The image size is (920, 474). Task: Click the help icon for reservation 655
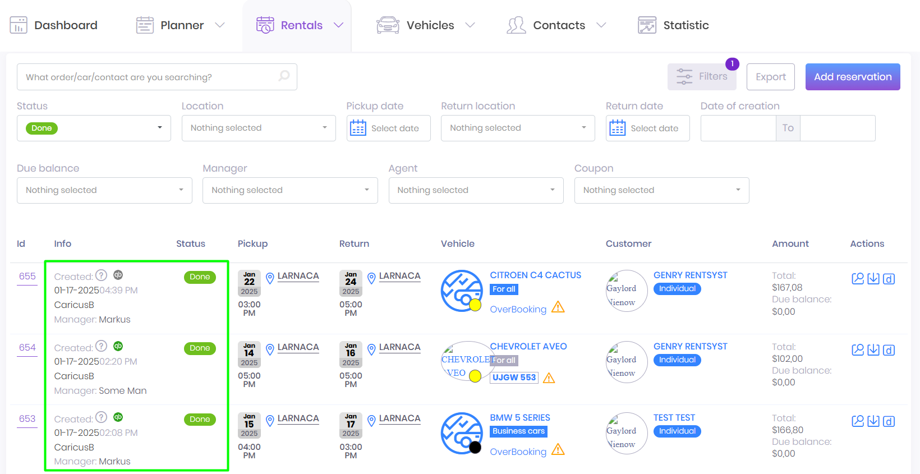[x=101, y=275]
